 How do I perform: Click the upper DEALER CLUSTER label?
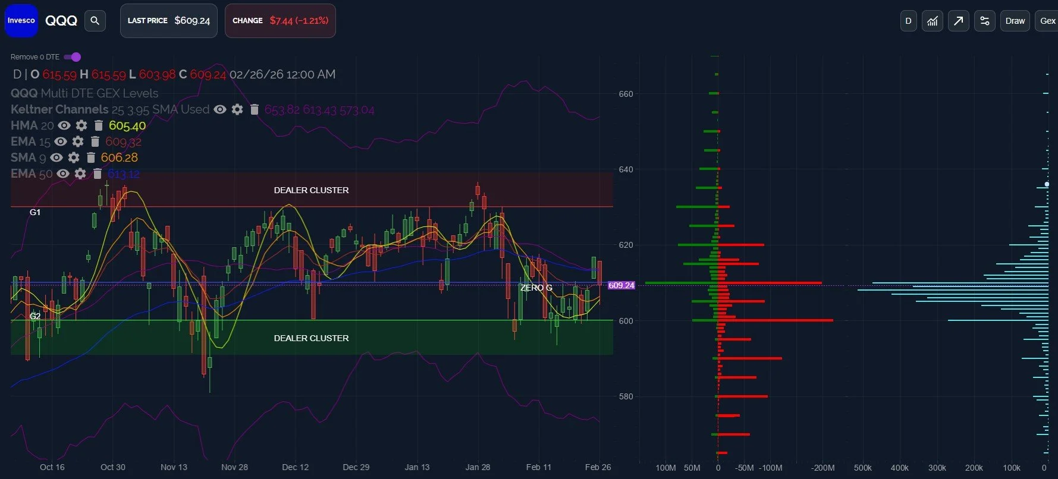coord(311,190)
